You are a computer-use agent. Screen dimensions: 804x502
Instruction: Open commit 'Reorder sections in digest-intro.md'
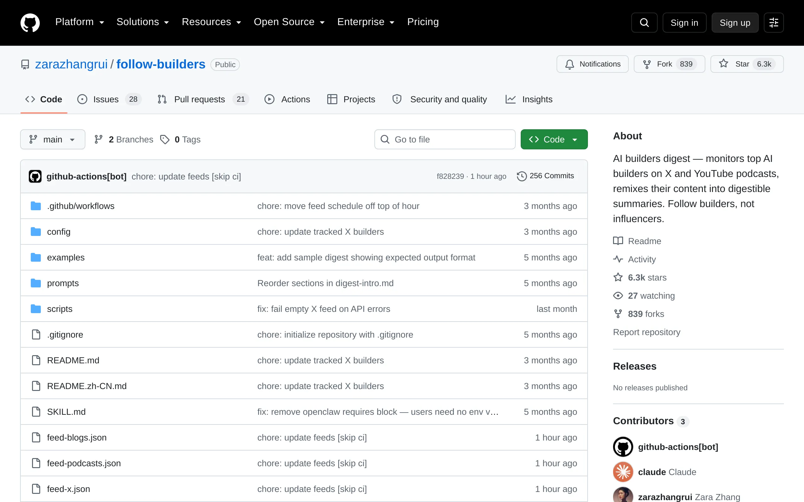tap(325, 283)
